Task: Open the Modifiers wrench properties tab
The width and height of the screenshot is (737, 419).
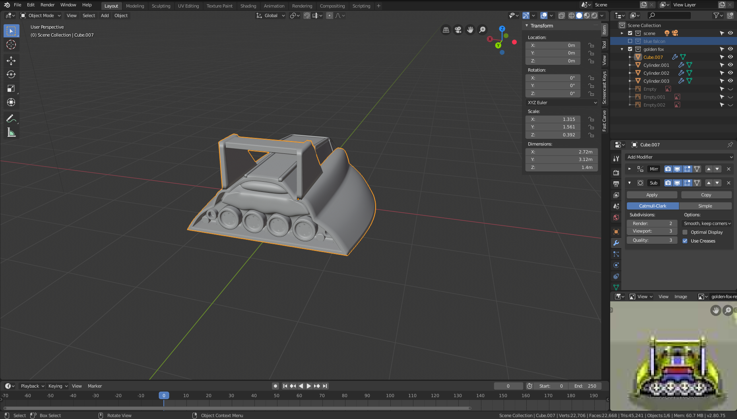Action: pos(616,243)
